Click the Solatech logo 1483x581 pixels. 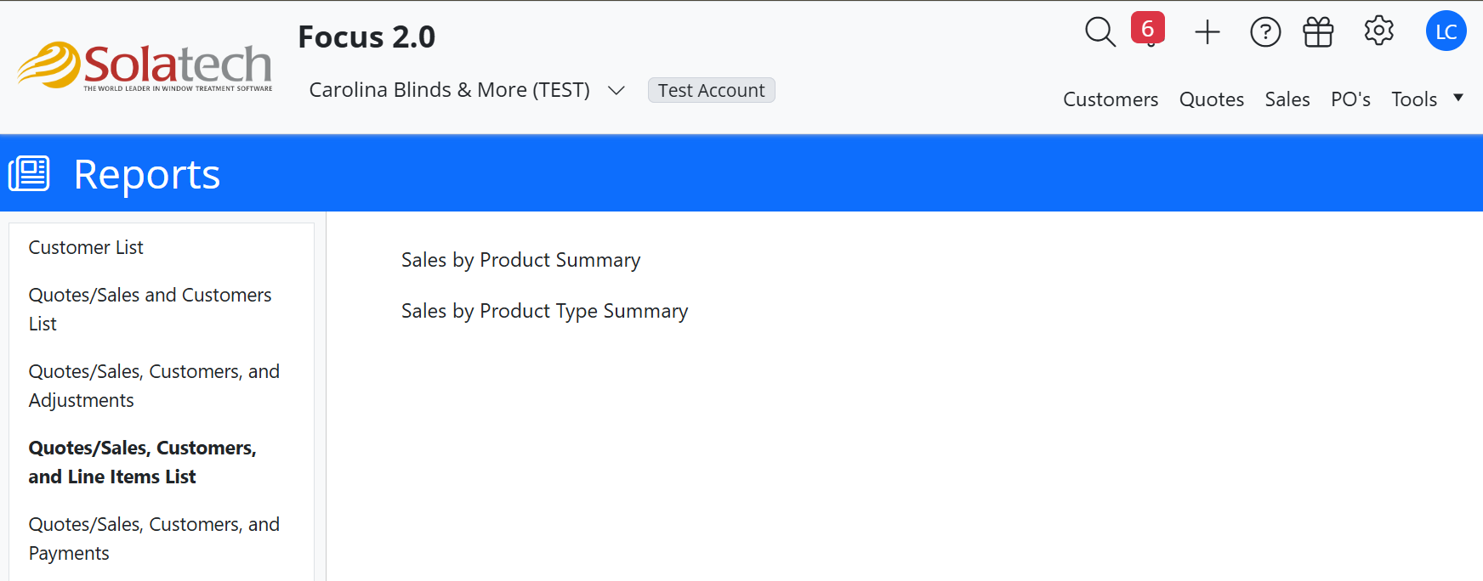145,65
